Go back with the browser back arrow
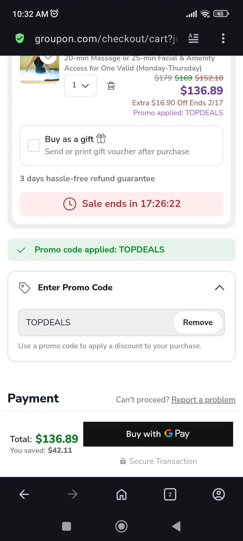 pos(24,494)
